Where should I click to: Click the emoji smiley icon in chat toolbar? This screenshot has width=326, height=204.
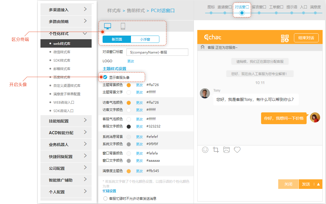coord(205,150)
